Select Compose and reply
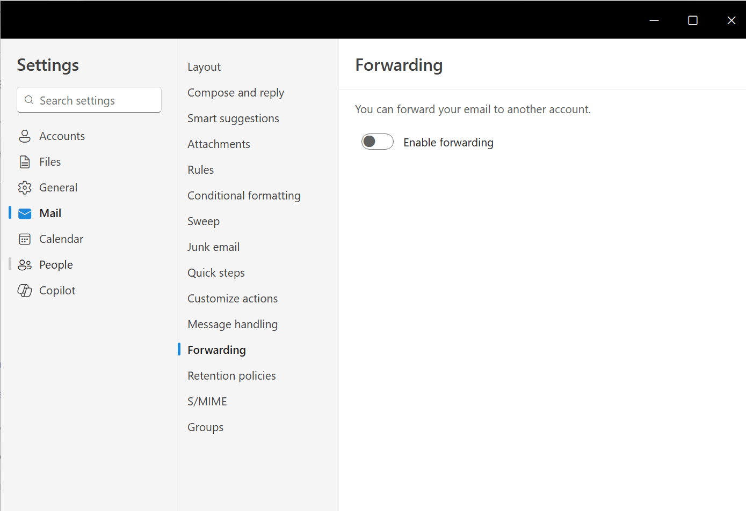 (235, 92)
